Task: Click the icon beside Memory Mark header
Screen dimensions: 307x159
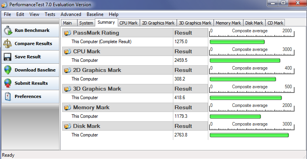Action: click(68, 108)
